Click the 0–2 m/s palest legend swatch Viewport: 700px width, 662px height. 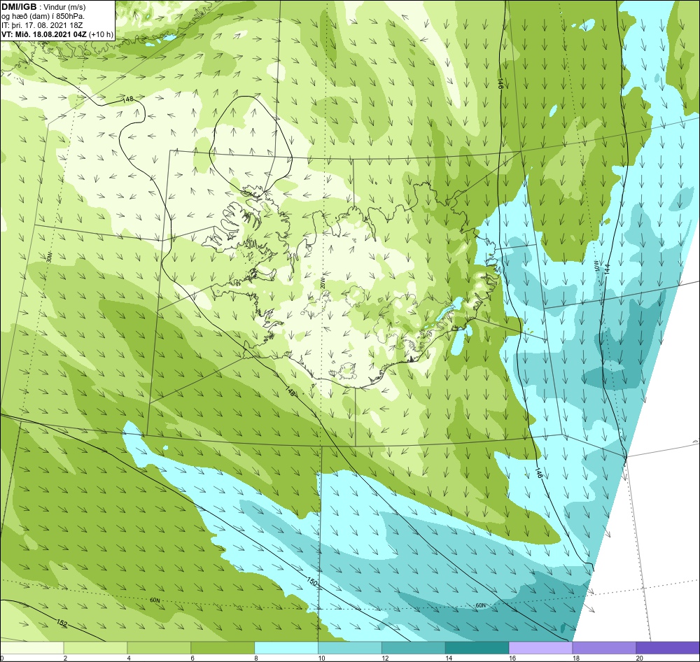[x=31, y=647]
